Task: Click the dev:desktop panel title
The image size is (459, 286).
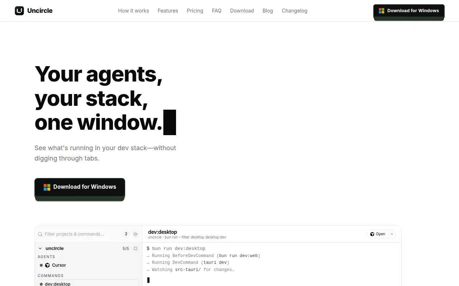Action: pos(162,232)
